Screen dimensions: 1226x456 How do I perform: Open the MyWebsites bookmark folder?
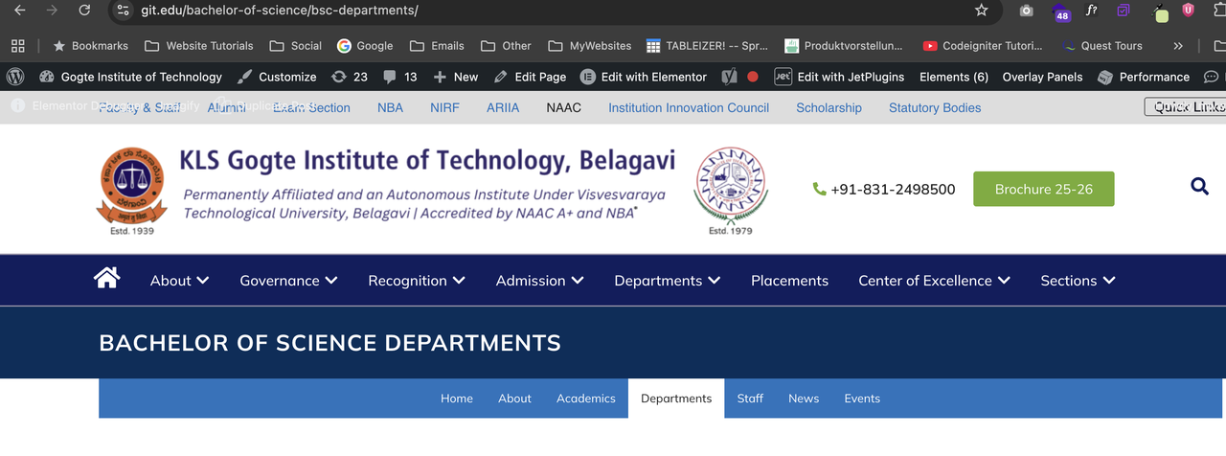coord(590,45)
